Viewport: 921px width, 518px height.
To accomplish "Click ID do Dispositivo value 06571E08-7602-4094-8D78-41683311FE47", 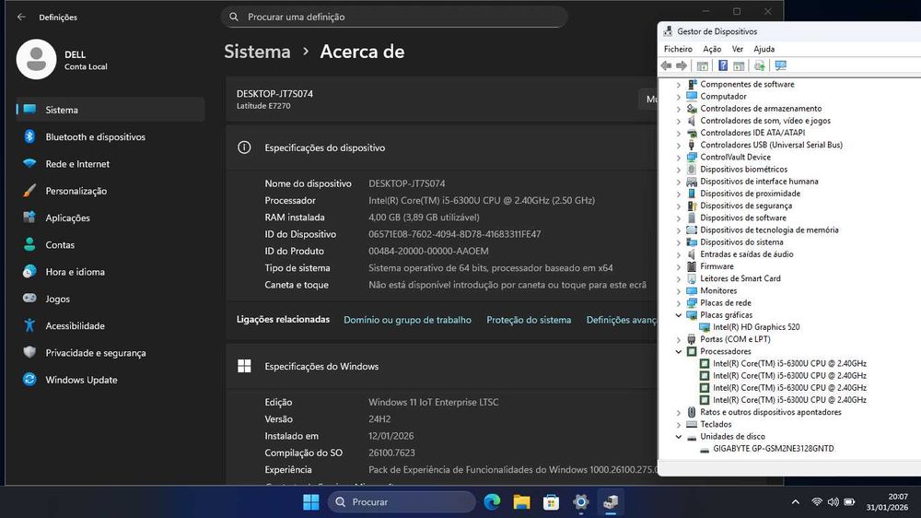I will click(455, 234).
